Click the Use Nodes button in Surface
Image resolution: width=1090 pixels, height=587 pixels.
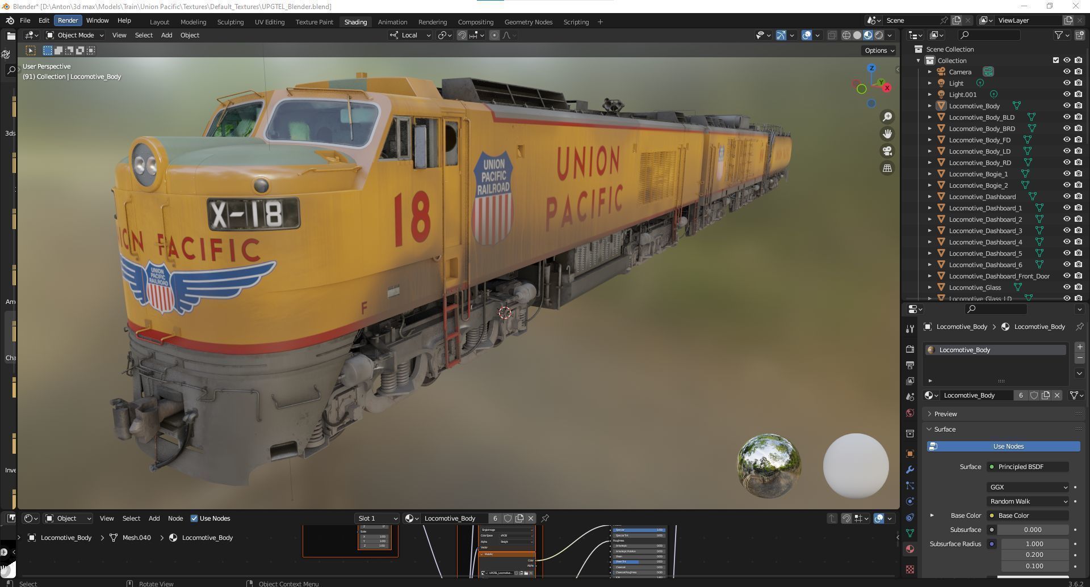click(x=1003, y=446)
